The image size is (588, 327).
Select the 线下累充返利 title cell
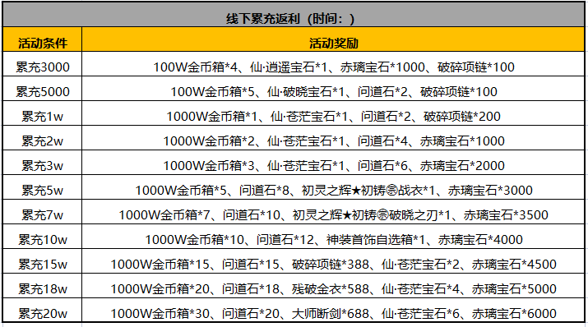pos(294,15)
